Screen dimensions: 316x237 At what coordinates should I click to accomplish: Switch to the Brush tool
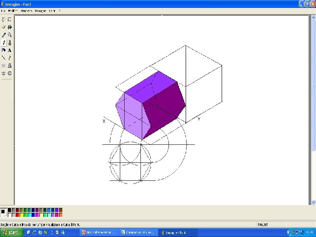(10, 43)
